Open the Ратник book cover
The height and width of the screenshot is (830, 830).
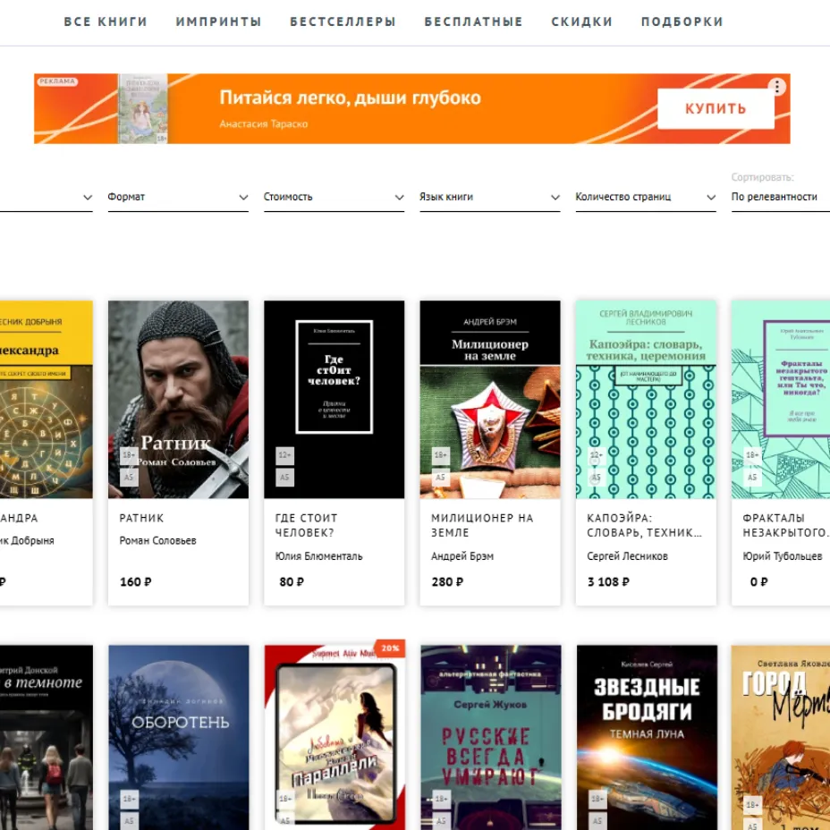(178, 400)
